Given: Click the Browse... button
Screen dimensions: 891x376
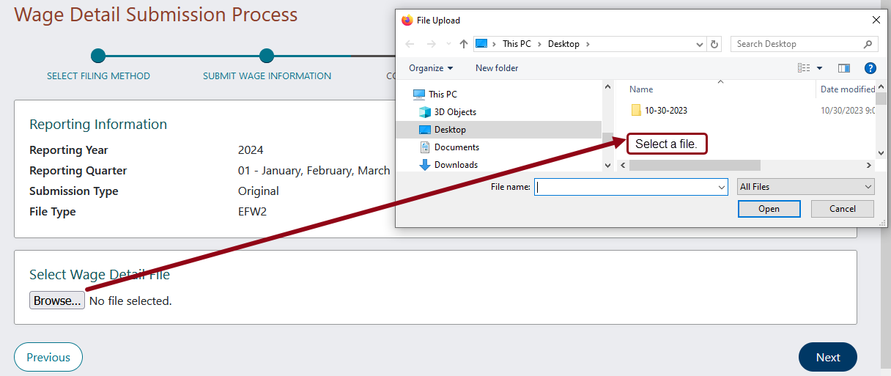Looking at the screenshot, I should coord(57,301).
